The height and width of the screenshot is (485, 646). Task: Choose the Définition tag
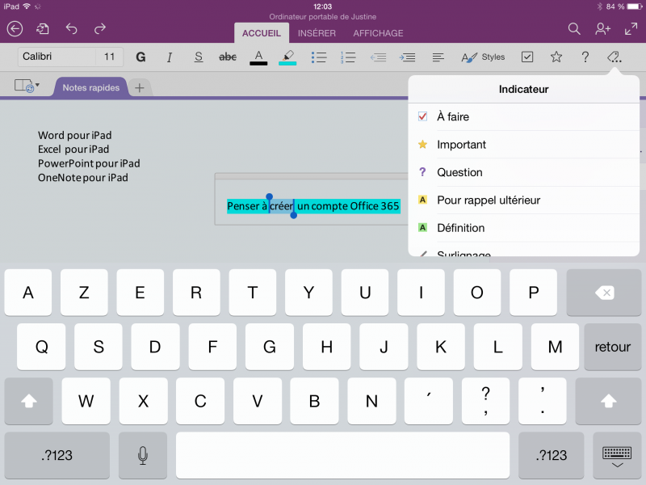(523, 228)
